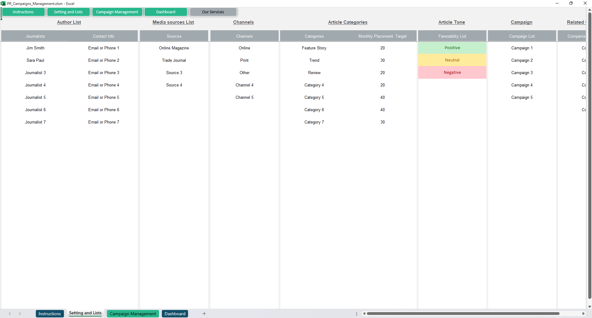Click previous sheet navigation arrow
Image resolution: width=592 pixels, height=318 pixels.
(x=10, y=314)
